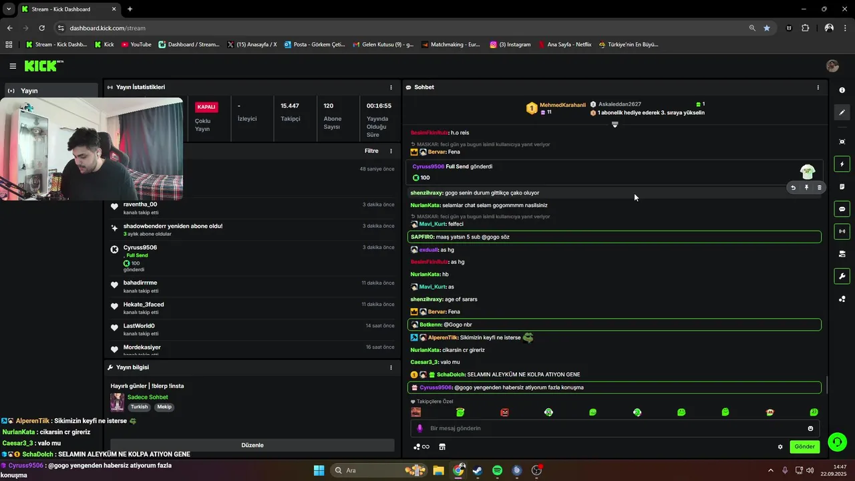Toggle the chat bubble panel icon in sidebar
855x481 pixels.
click(x=842, y=209)
